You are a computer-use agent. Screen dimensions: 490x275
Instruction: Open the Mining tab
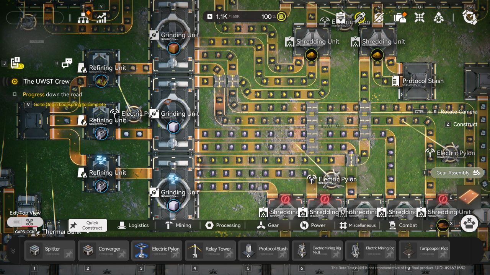coord(178,225)
